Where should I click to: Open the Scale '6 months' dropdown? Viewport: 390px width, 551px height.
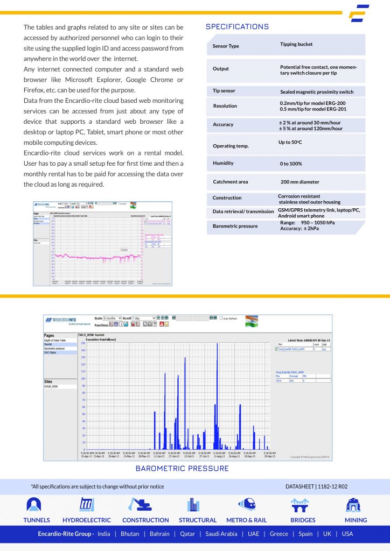click(x=113, y=318)
